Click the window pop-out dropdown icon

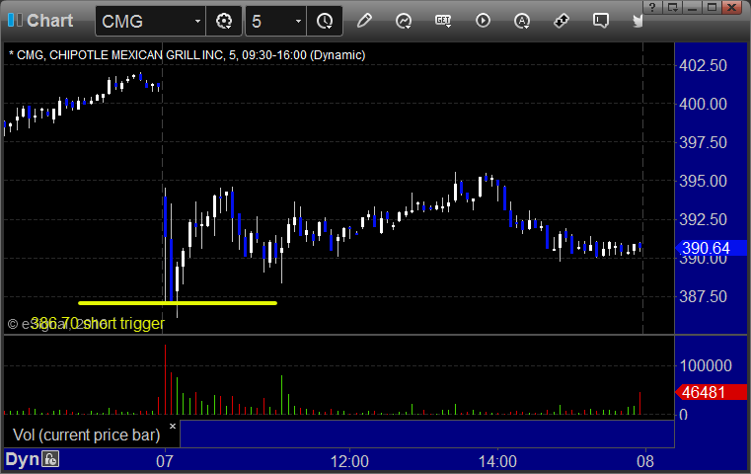pyautogui.click(x=672, y=7)
